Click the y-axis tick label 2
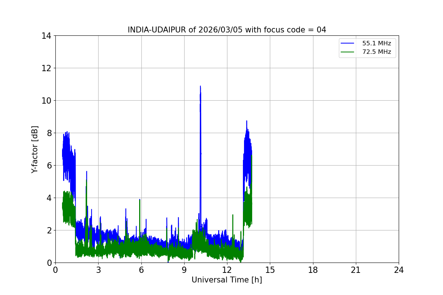 48,230
